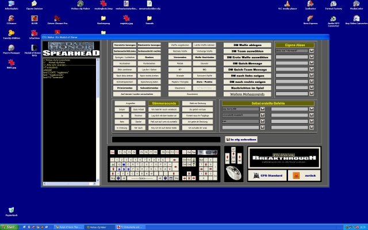Click the Start button on taskbar

click(9, 227)
